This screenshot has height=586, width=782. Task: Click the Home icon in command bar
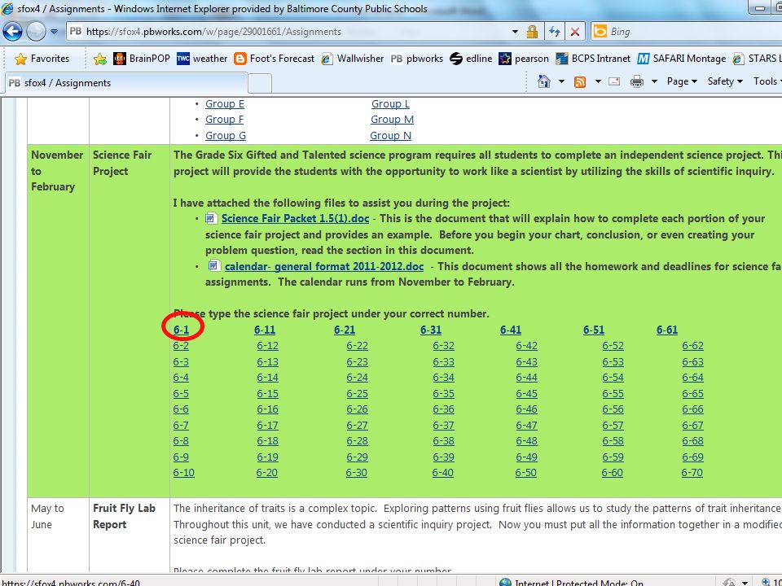pos(543,81)
